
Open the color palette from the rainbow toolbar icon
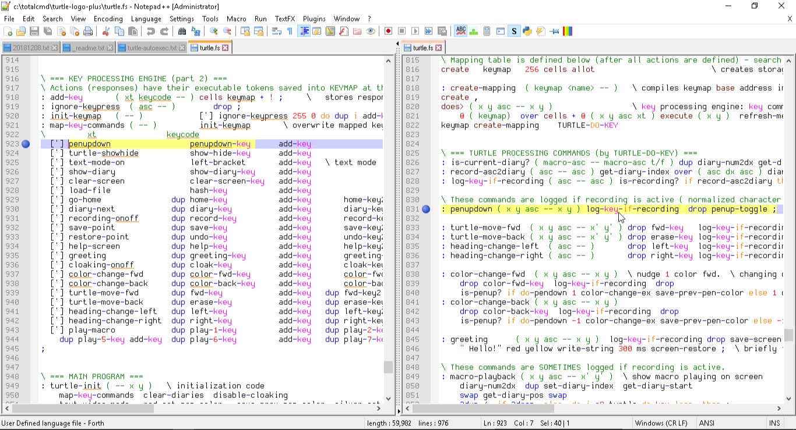pos(568,32)
